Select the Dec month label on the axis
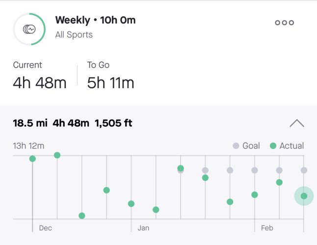The height and width of the screenshot is (245, 317). click(46, 228)
